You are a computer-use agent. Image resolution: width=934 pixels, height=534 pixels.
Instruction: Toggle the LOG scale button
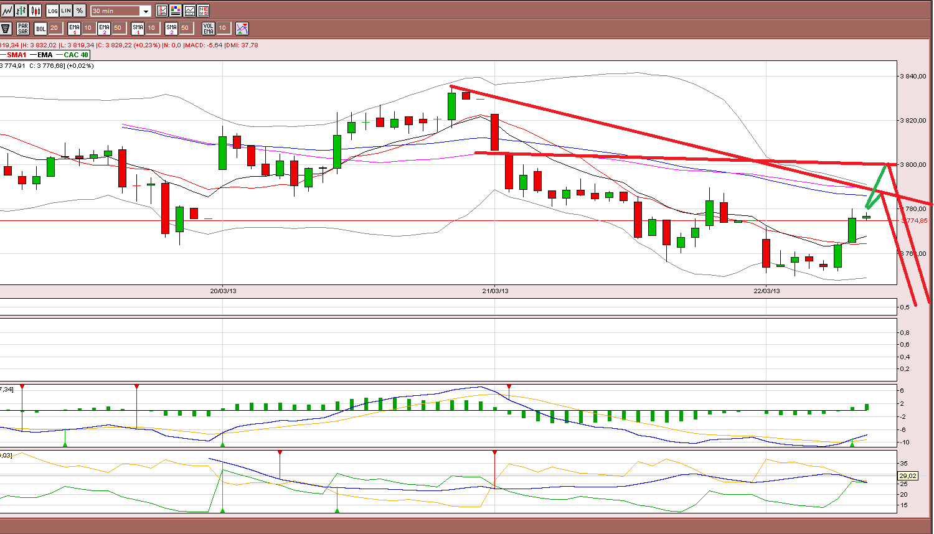[52, 11]
